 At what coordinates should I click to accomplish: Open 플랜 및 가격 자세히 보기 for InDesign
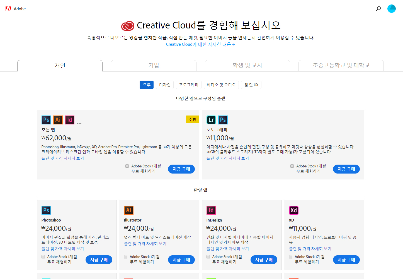[x=228, y=249]
